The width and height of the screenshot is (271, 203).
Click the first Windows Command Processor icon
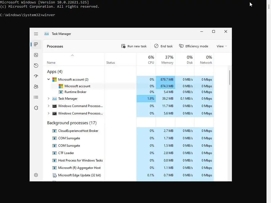pyautogui.click(x=55, y=106)
